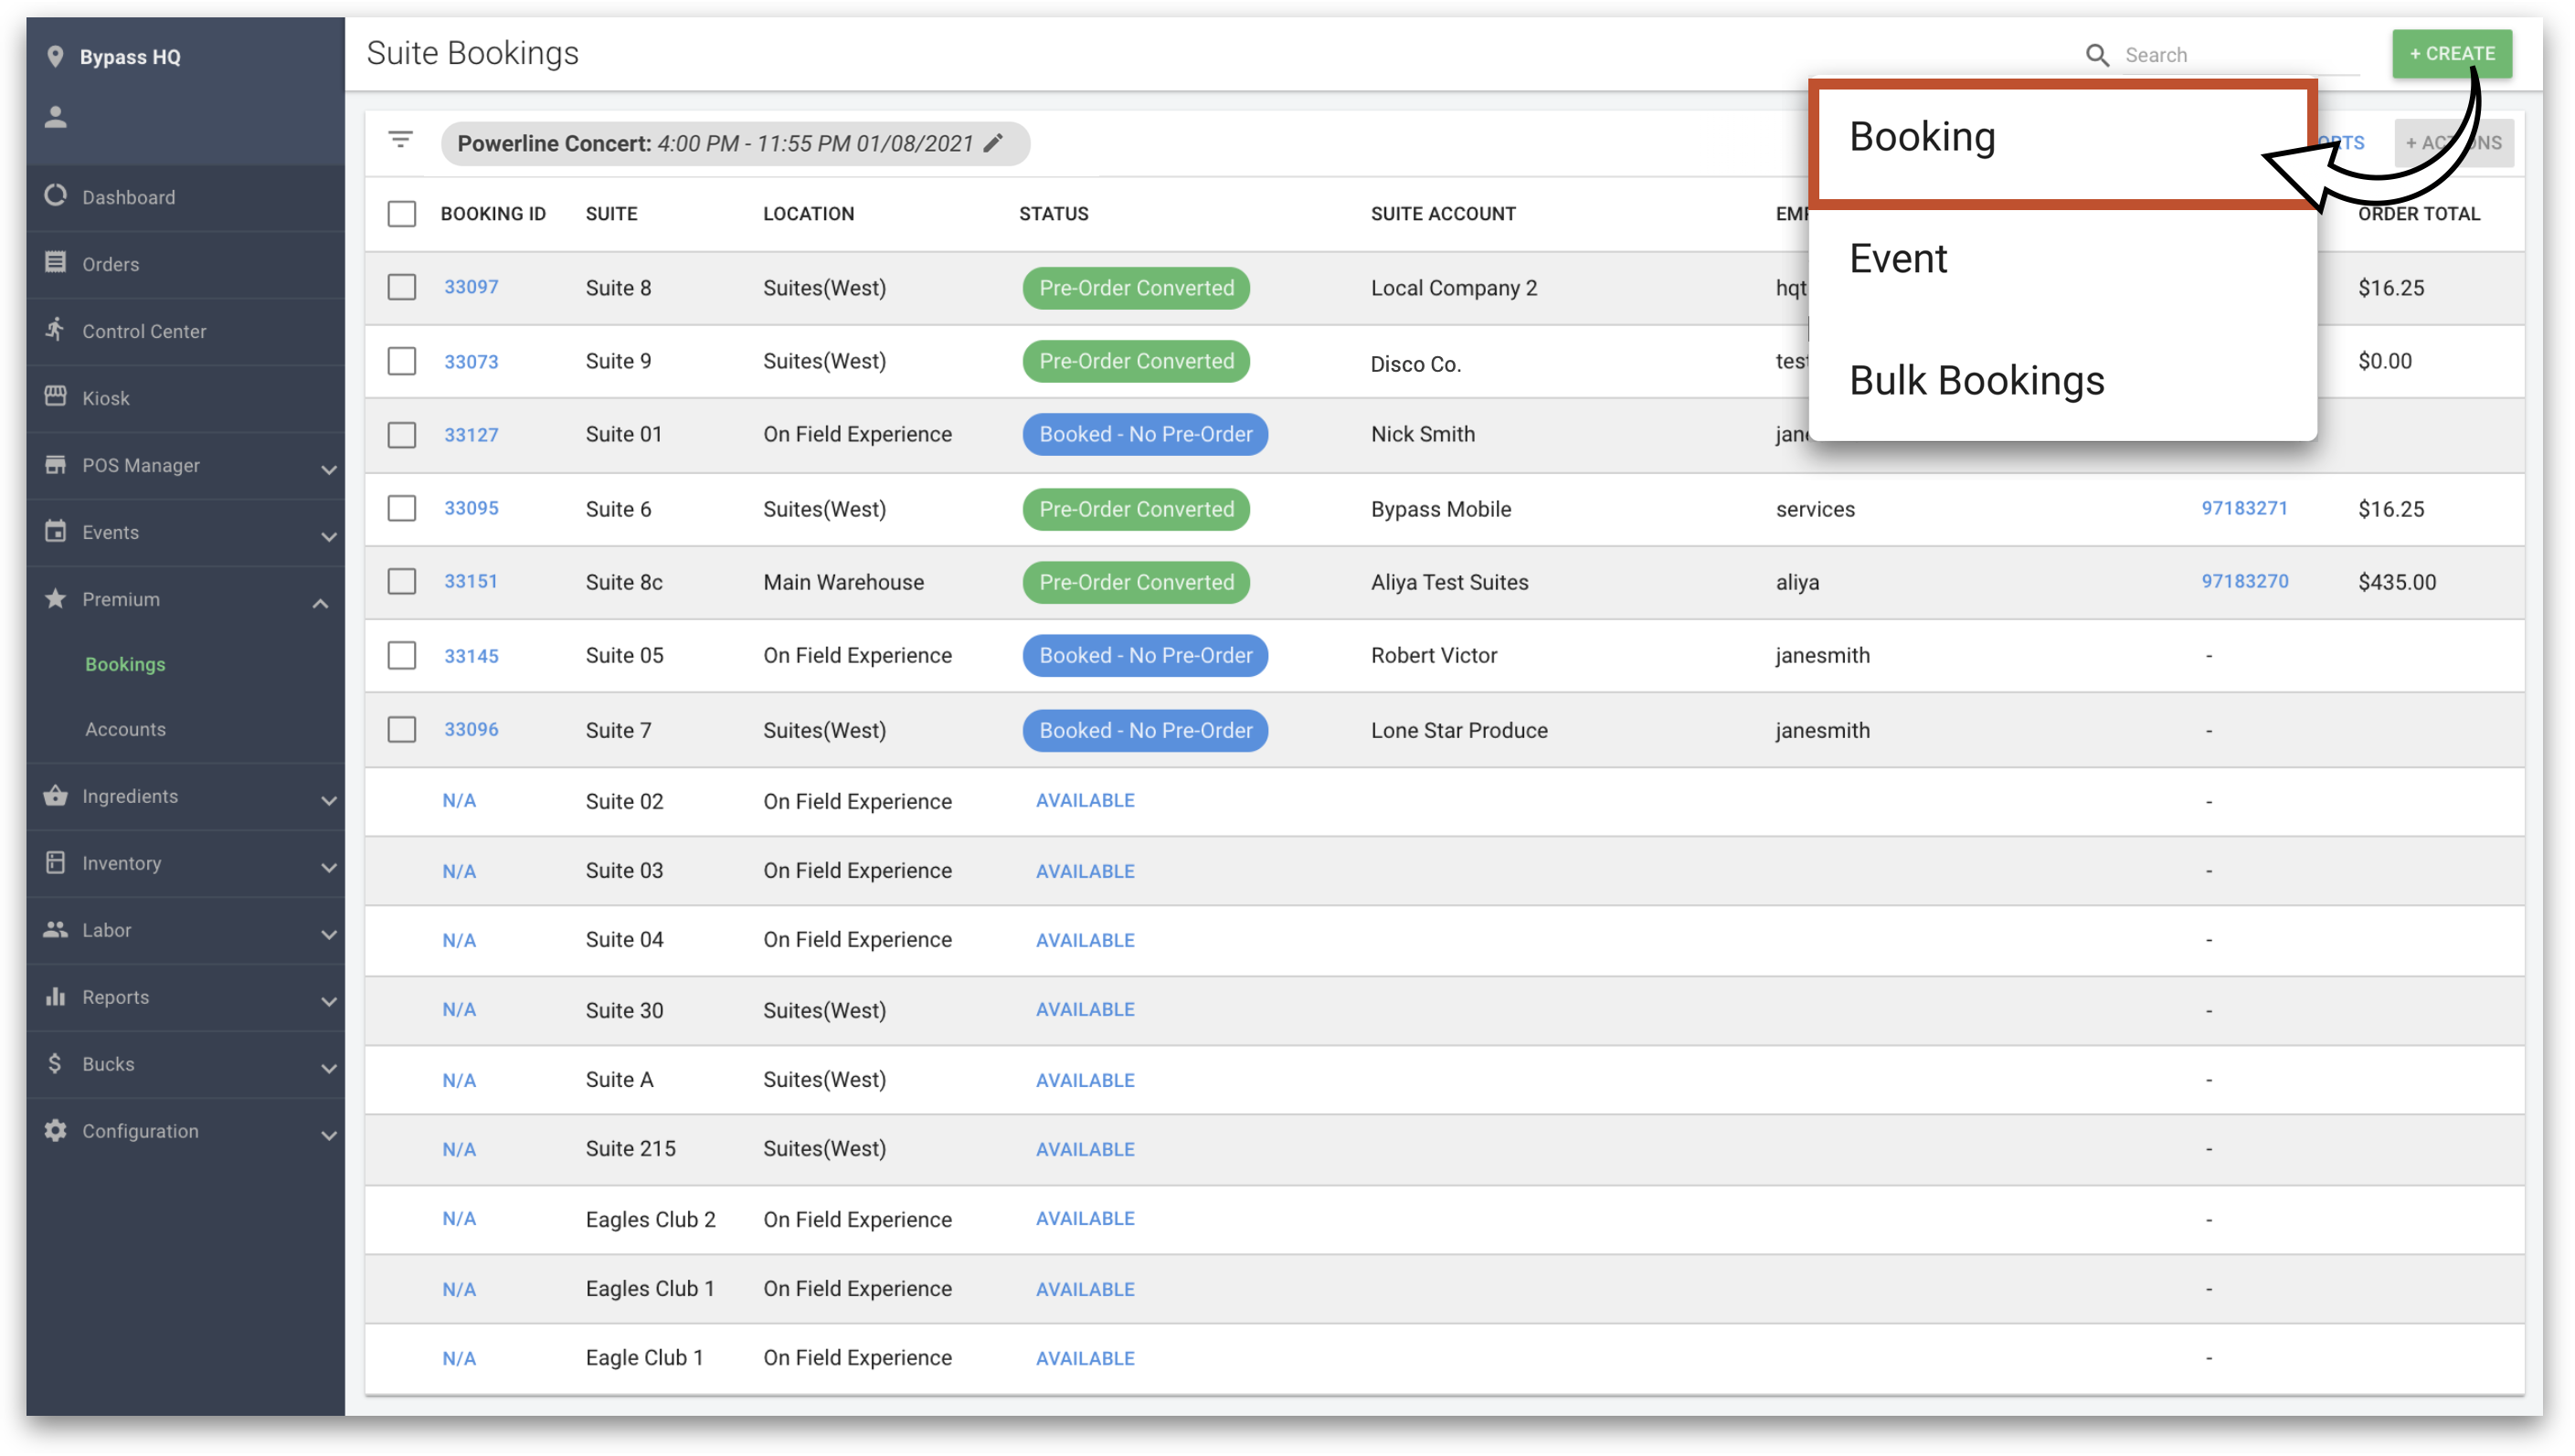Click the N/A link for Suite A
The height and width of the screenshot is (1456, 2575).
(458, 1080)
